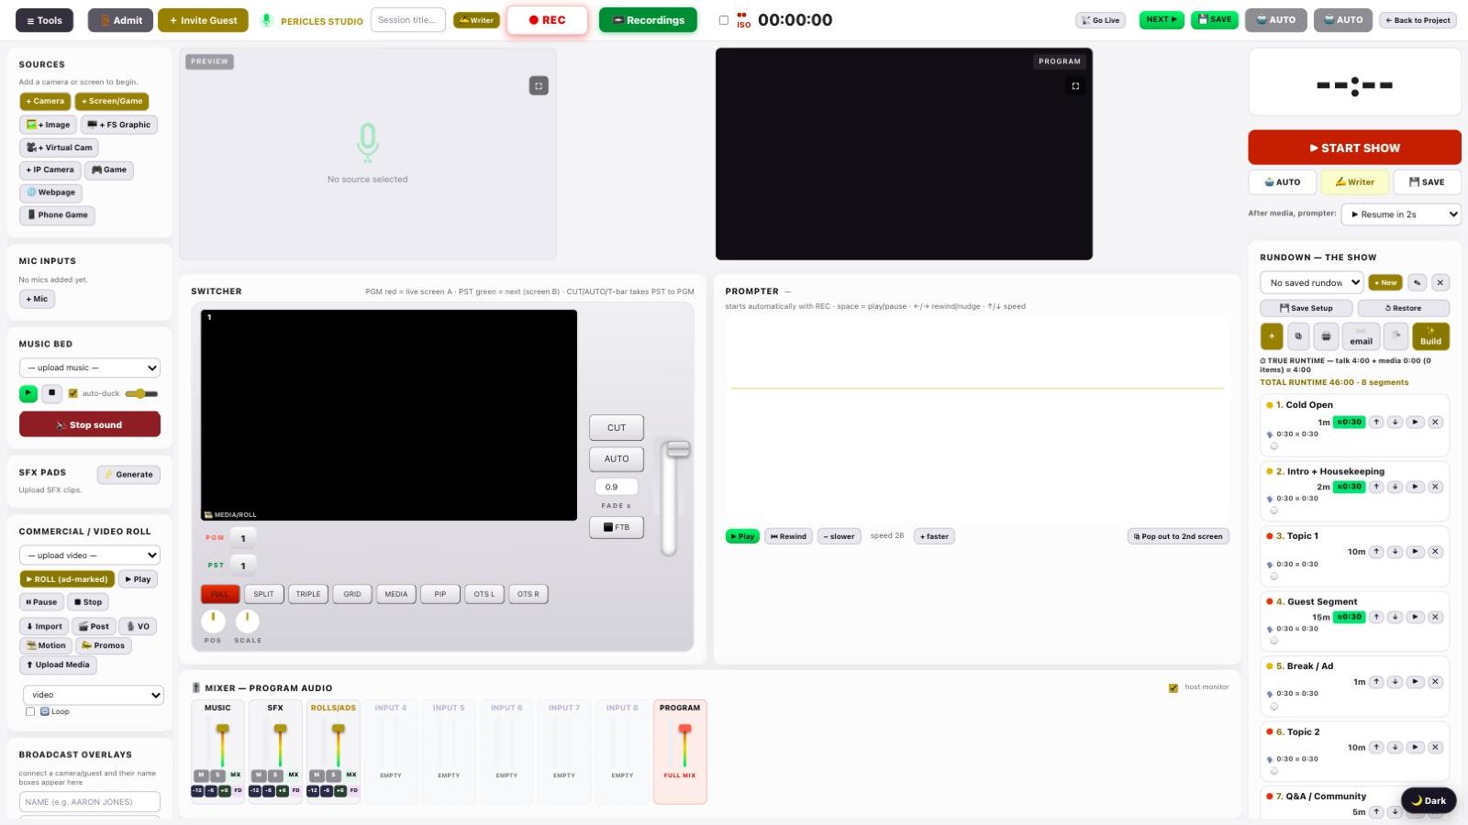
Task: Click the music bed stop square icon
Action: tap(52, 393)
